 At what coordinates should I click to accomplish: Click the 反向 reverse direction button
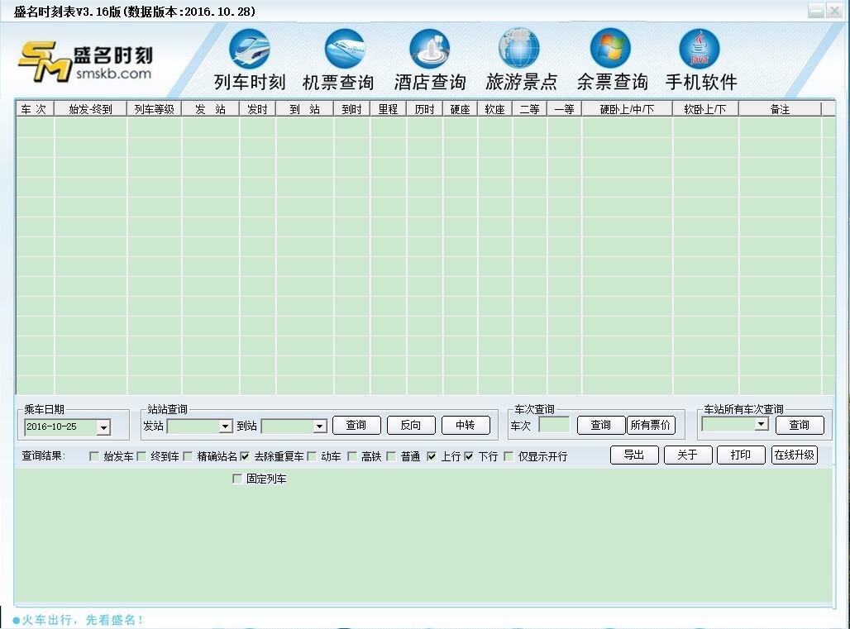411,425
